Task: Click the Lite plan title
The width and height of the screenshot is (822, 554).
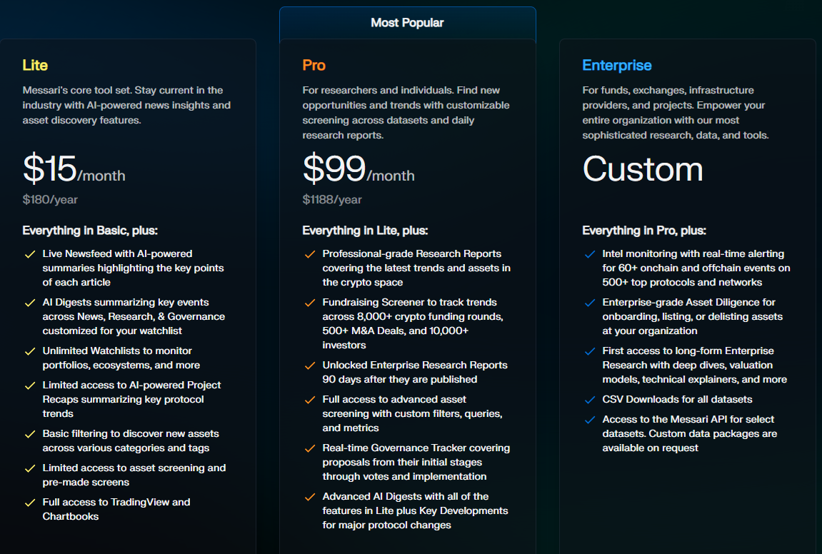Action: 35,66
